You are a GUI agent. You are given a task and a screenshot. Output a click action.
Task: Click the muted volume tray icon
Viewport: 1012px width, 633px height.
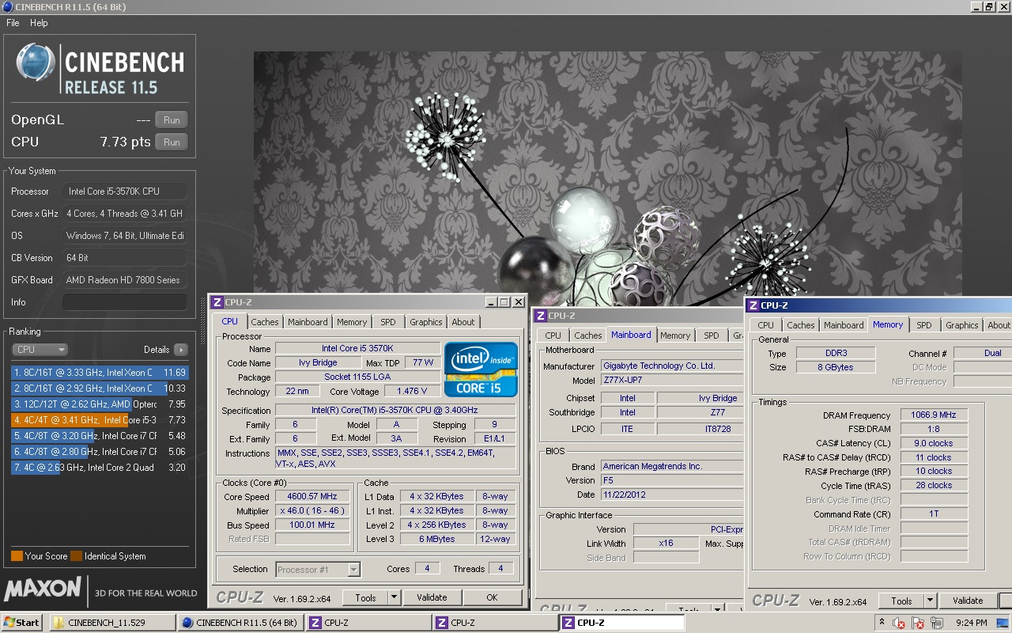click(x=899, y=624)
